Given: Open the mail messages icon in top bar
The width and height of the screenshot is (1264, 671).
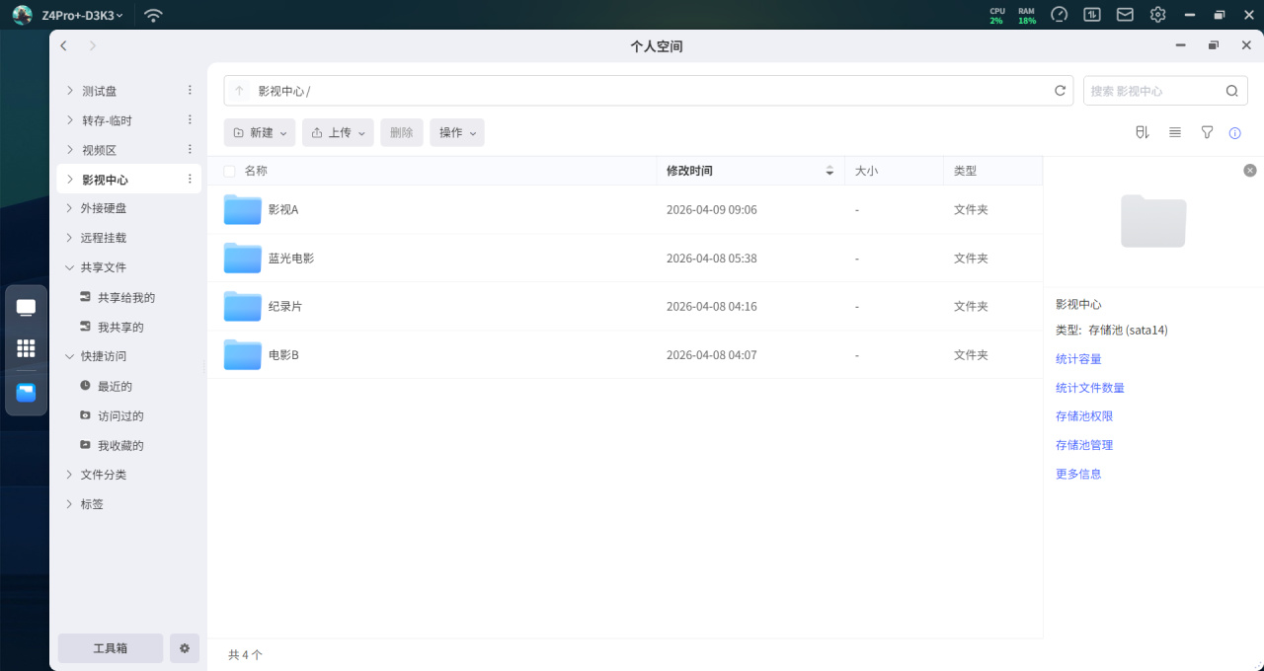Looking at the screenshot, I should coord(1125,15).
